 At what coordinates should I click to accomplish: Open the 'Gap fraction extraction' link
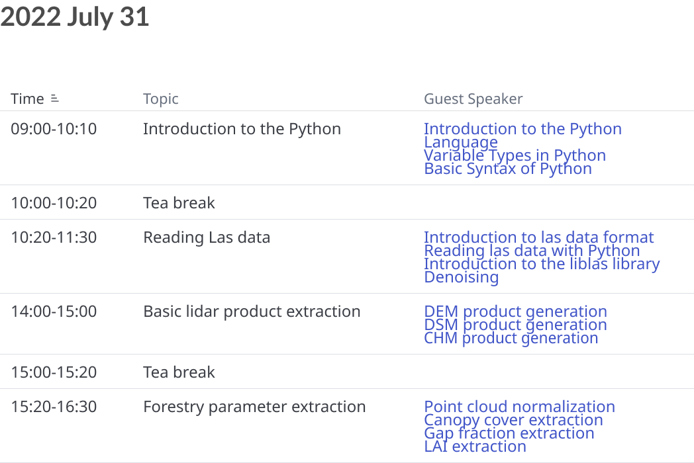tap(509, 433)
